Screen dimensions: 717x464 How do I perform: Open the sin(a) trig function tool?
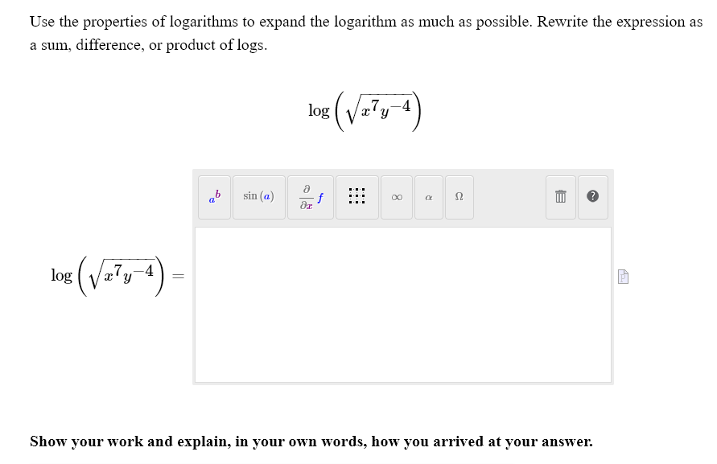(258, 196)
